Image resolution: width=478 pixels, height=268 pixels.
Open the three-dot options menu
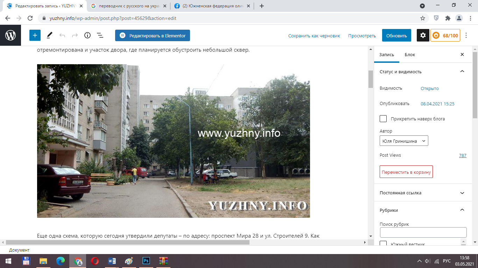[x=466, y=35]
